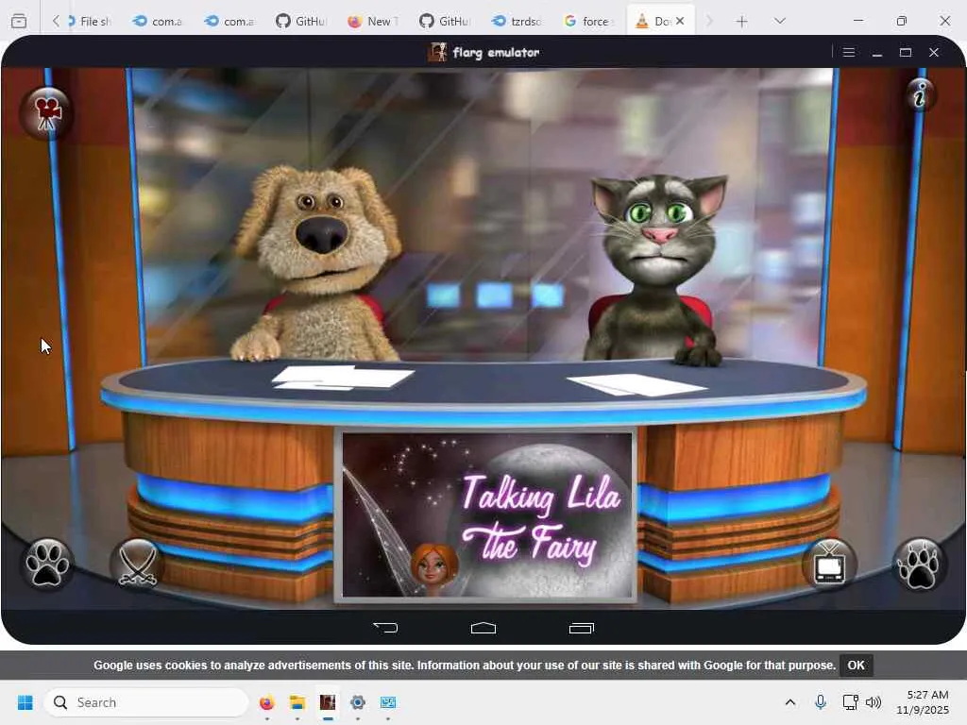Show hidden system tray icons
Viewport: 967px width, 725px height.
point(790,702)
